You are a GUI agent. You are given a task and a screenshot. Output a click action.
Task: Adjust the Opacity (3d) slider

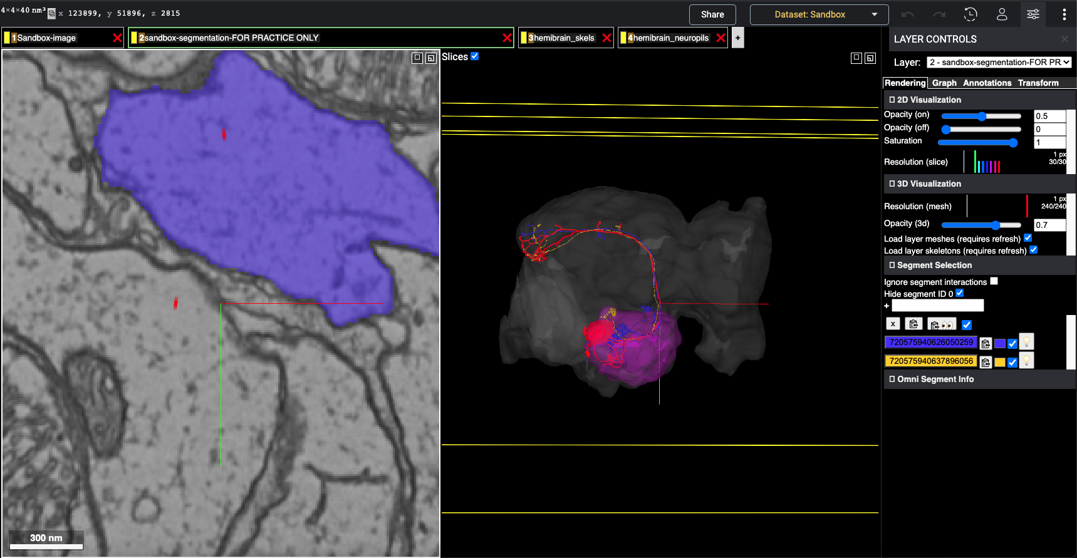tap(995, 225)
